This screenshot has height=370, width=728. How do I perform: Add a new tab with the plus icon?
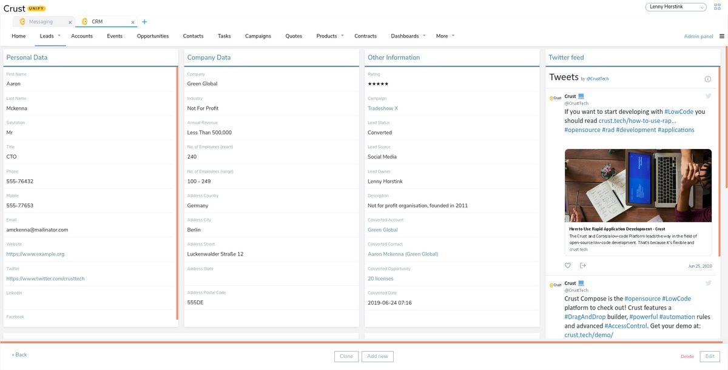point(144,22)
